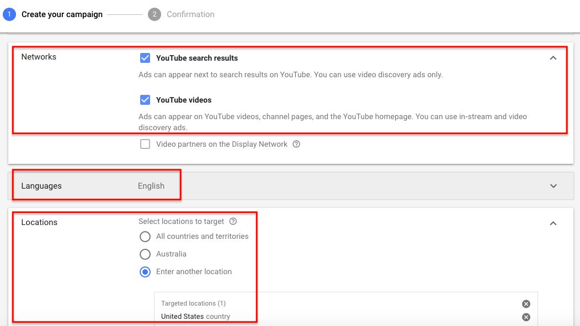
Task: Select All countries and territories
Action: 145,237
